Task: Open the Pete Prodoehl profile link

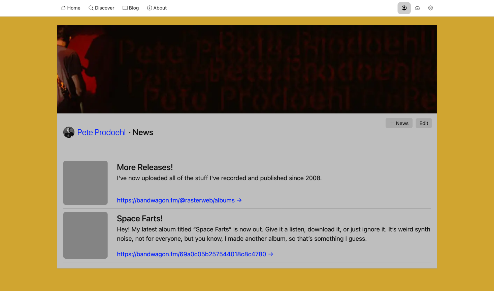Action: pyautogui.click(x=101, y=132)
